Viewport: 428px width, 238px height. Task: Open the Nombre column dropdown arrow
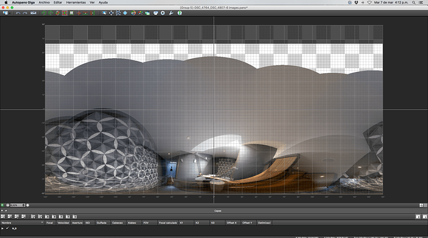click(42, 223)
